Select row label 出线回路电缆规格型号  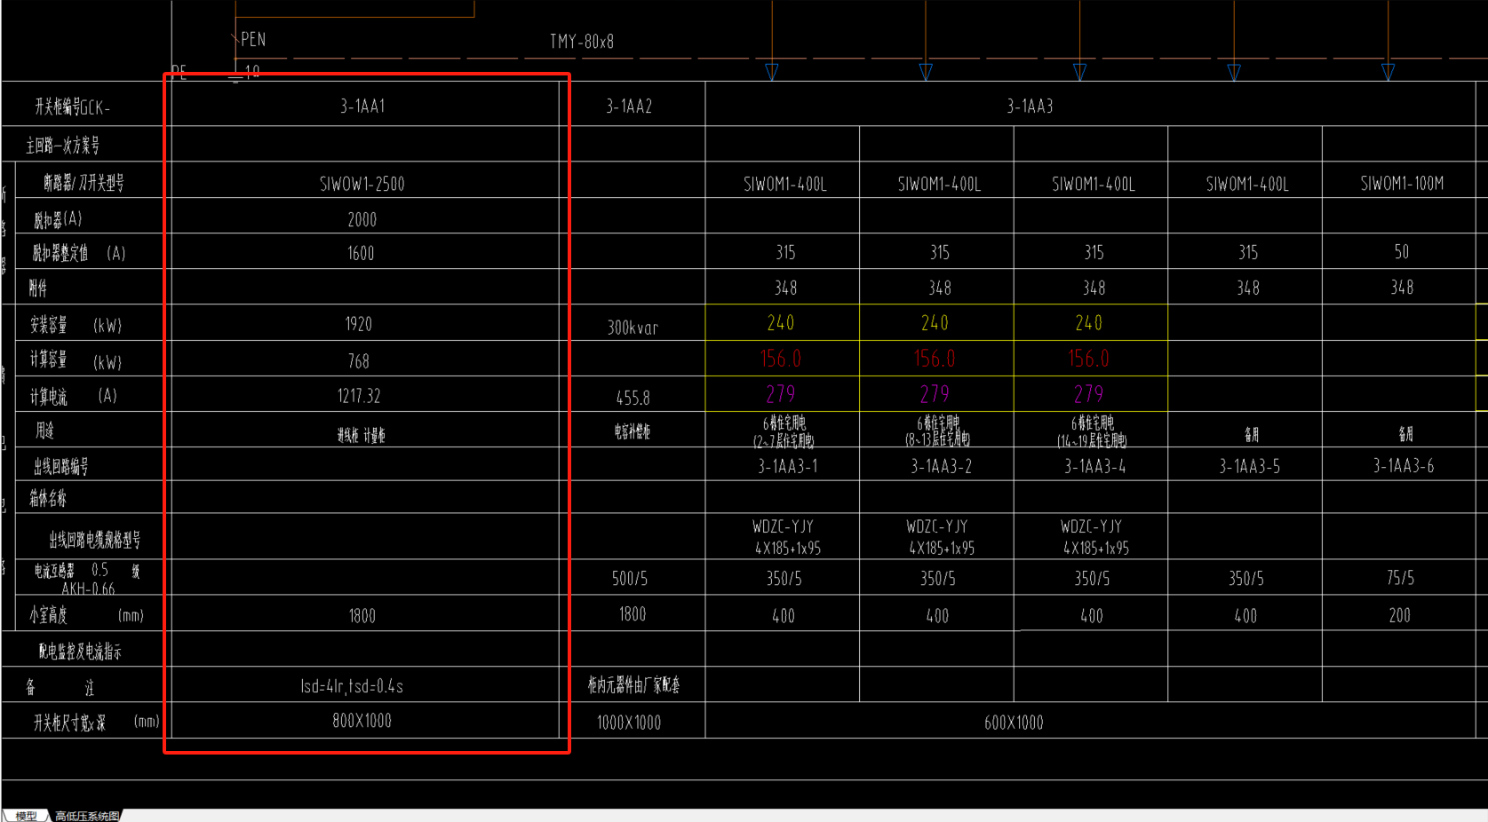pyautogui.click(x=94, y=539)
